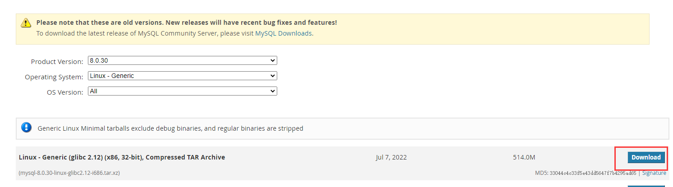The height and width of the screenshot is (187, 673).
Task: Click the partially visible Download button at bottom
Action: coord(646,186)
